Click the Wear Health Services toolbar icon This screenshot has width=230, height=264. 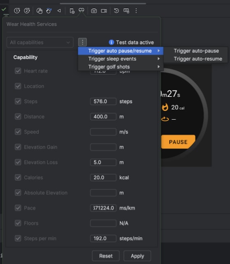point(81,10)
